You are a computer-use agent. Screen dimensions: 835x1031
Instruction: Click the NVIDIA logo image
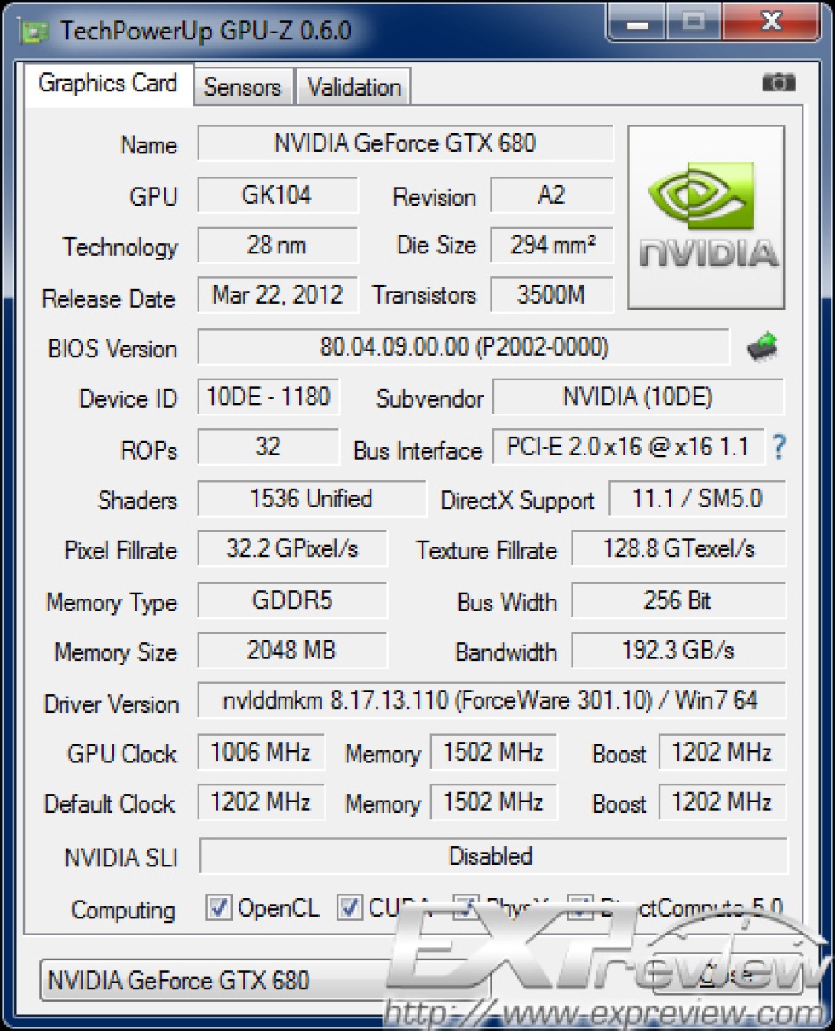tap(705, 217)
